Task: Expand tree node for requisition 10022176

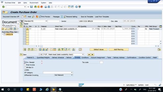Action: pos(3,34)
